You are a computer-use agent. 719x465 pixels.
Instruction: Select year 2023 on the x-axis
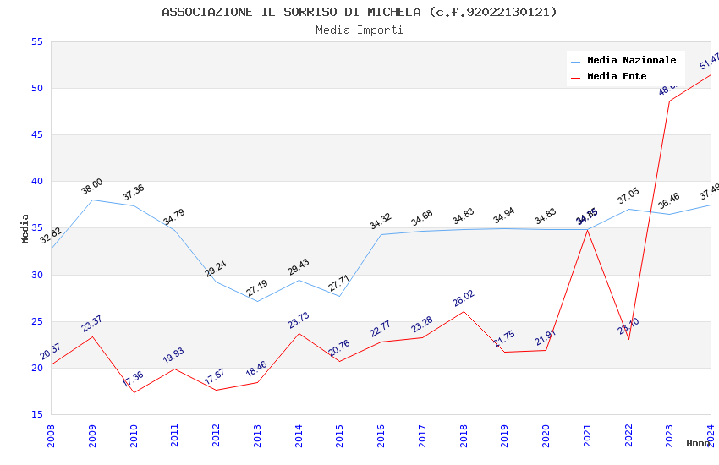click(669, 435)
